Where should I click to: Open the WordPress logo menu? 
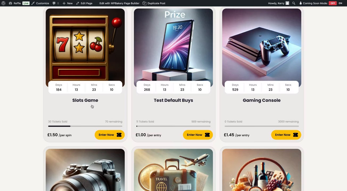click(3, 3)
